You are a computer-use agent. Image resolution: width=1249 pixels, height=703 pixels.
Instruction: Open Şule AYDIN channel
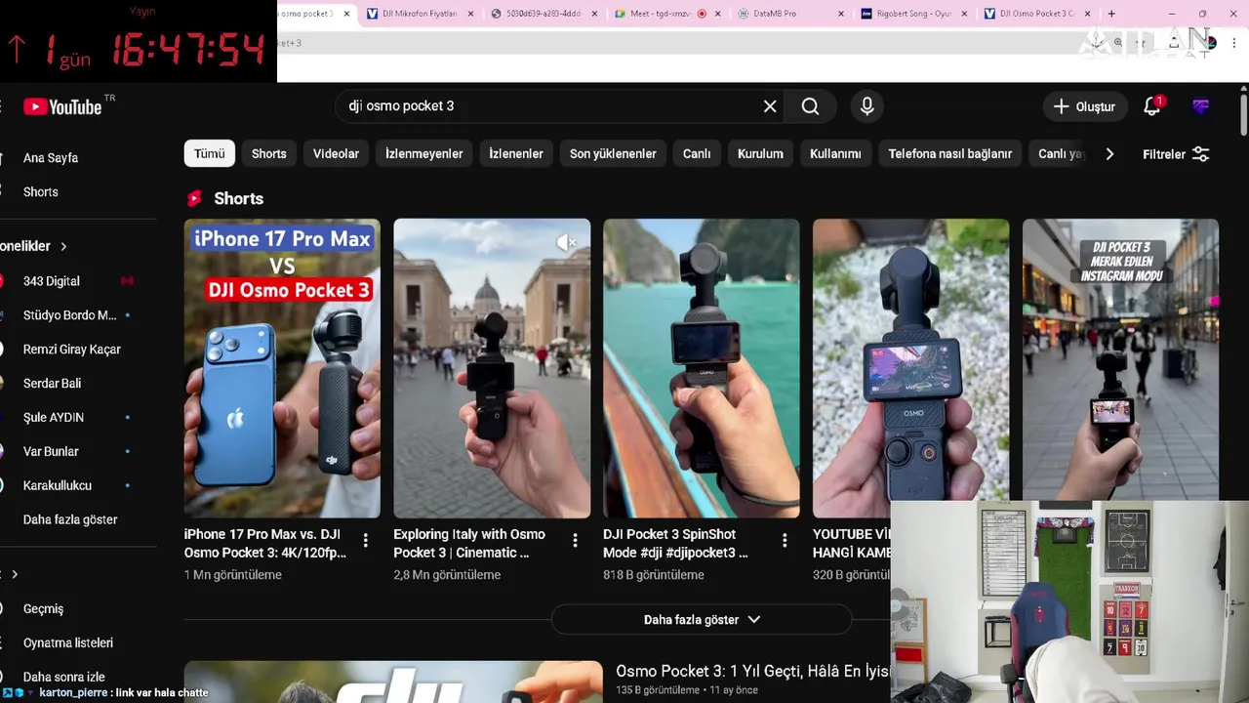coord(54,417)
